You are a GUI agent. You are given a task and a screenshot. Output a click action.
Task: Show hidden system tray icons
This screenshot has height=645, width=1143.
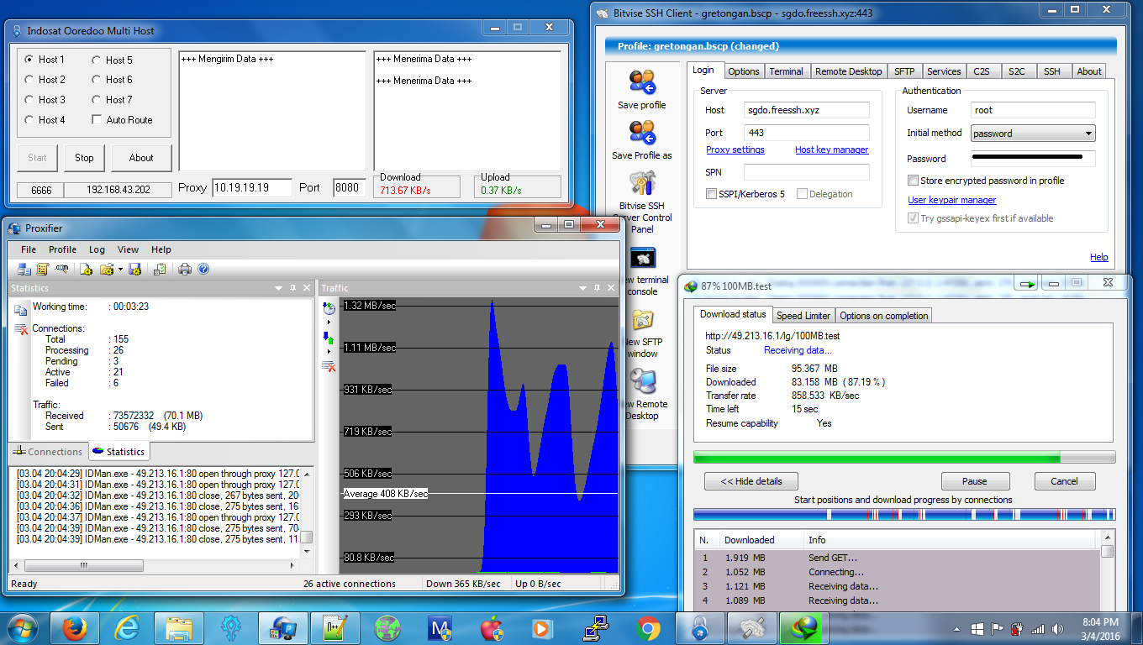tap(956, 628)
